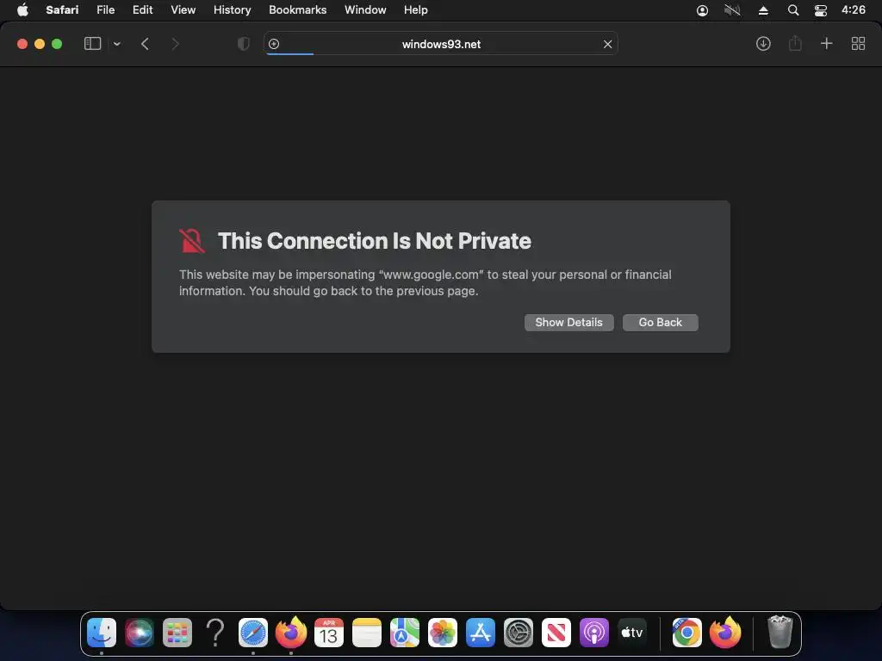Open Control Center from menu bar

821,10
